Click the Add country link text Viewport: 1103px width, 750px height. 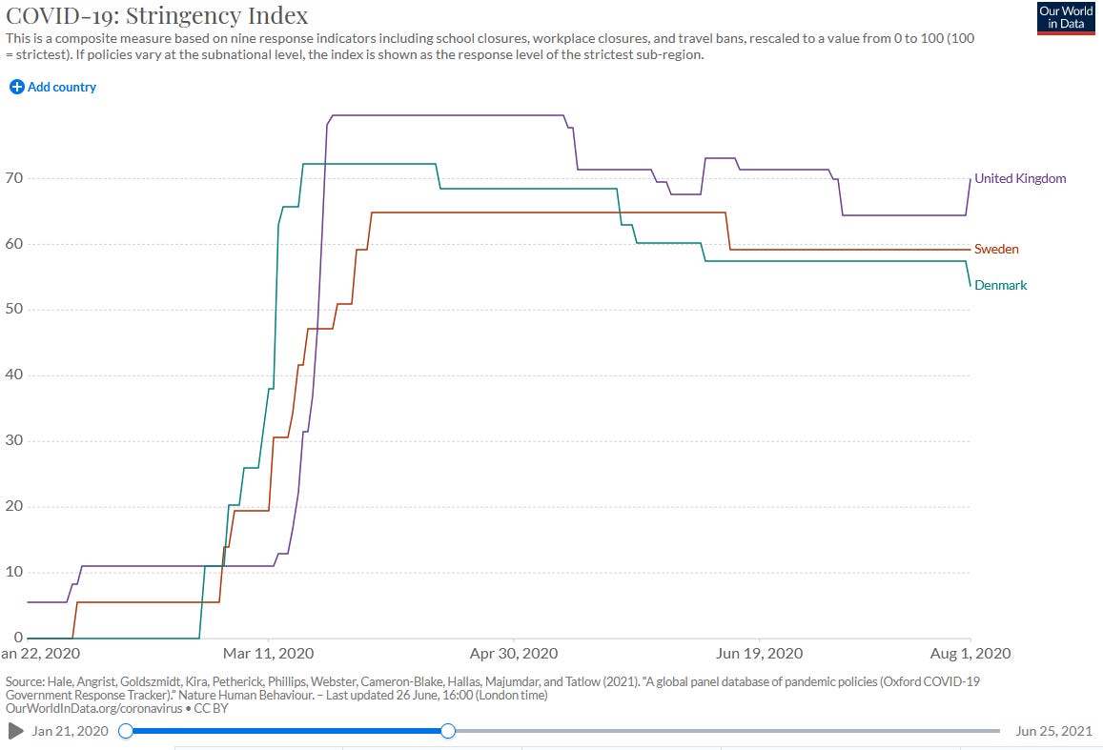pyautogui.click(x=62, y=87)
